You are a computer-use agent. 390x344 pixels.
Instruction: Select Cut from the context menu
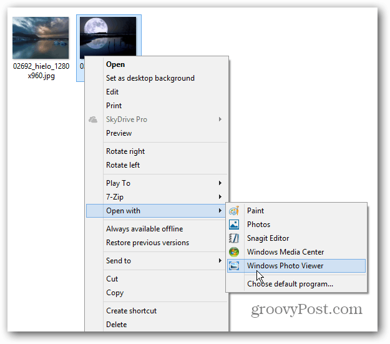point(157,279)
